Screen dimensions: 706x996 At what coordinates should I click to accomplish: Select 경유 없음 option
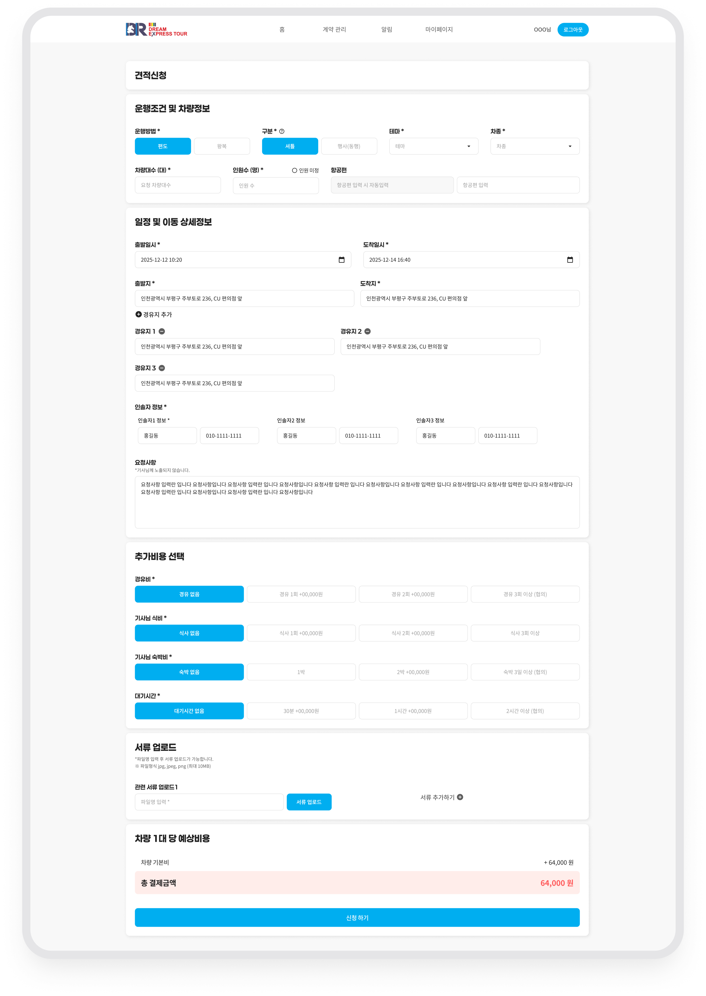tap(189, 594)
